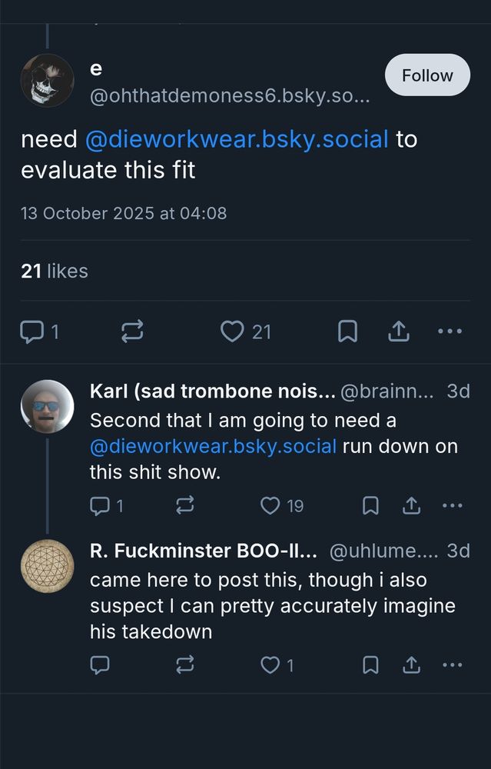Viewport: 491px width, 769px height.
Task: Share e's main post
Action: click(x=398, y=331)
